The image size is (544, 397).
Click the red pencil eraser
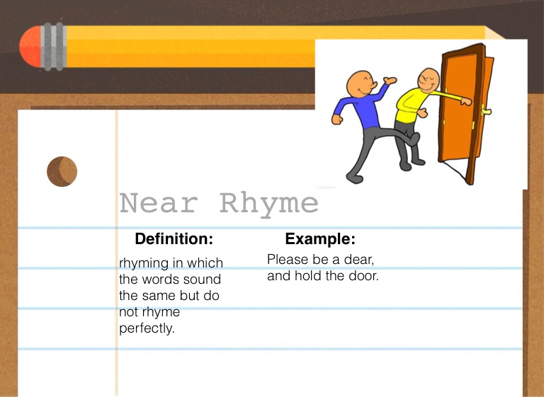pyautogui.click(x=30, y=47)
